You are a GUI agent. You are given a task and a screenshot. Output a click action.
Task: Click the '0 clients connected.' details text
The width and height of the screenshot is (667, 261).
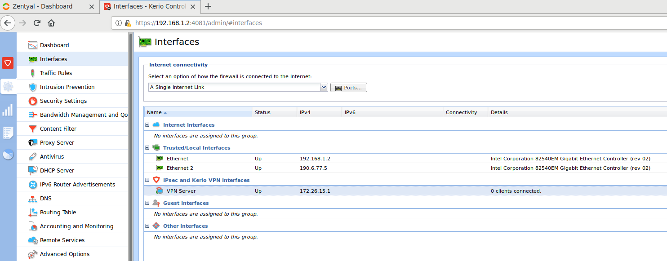516,191
